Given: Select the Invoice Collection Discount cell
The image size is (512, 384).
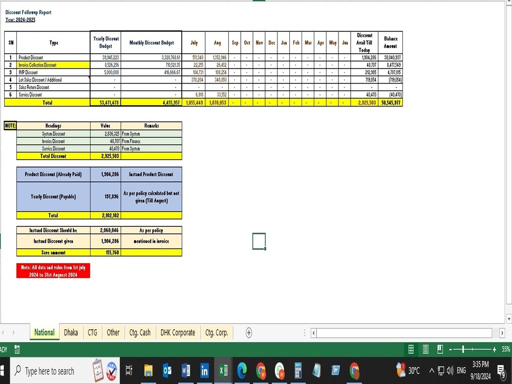Looking at the screenshot, I should [x=53, y=65].
